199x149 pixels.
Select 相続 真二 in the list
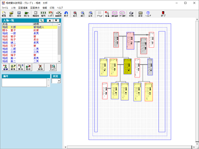click(30, 61)
